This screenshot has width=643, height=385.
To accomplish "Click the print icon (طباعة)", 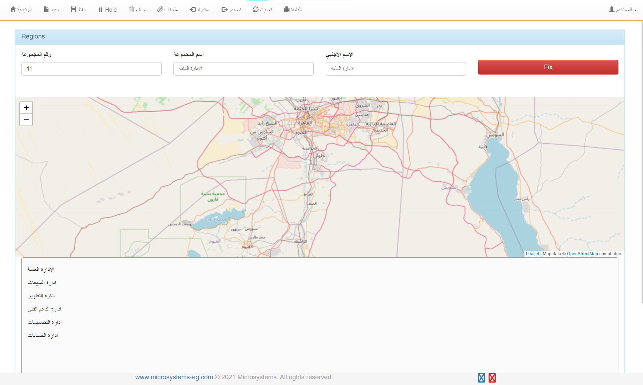I will coord(287,9).
